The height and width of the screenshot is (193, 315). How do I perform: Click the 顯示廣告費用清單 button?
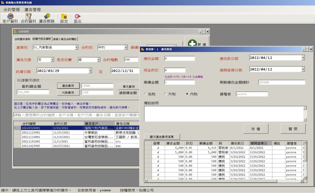[x=162, y=137]
